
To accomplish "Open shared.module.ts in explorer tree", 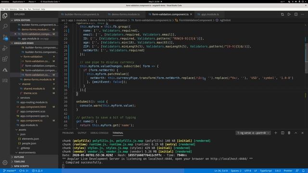I will [34, 88].
